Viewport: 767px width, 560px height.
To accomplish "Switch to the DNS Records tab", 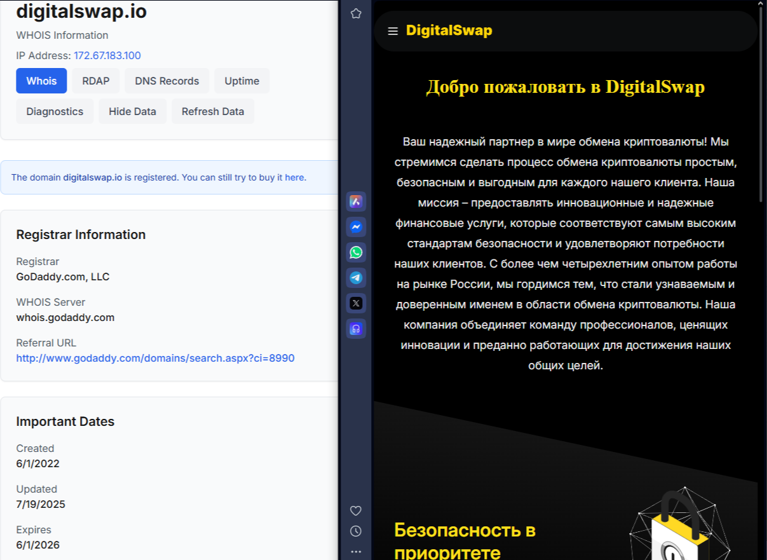I will [167, 81].
